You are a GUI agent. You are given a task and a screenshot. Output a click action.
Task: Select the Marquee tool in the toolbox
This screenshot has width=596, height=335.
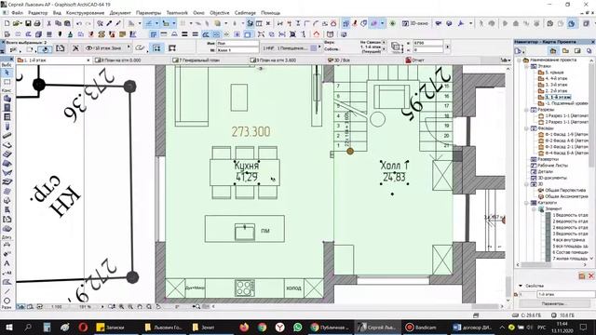7,82
